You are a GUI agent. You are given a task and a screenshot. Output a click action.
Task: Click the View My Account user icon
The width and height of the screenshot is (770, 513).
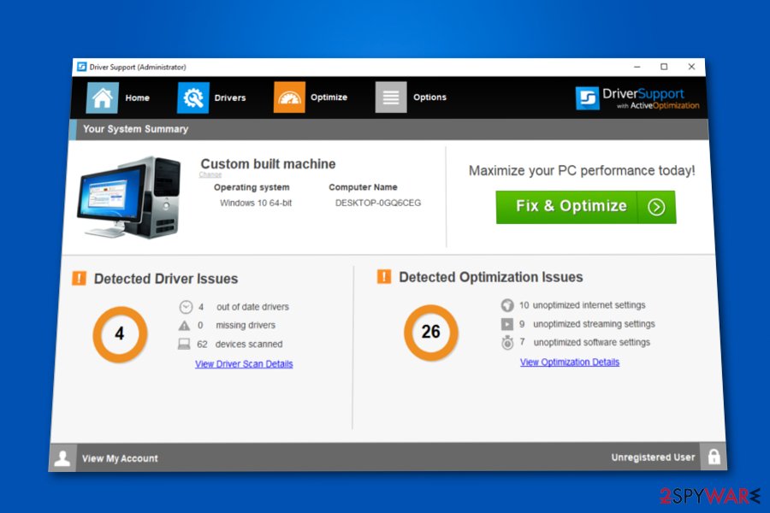tap(62, 458)
